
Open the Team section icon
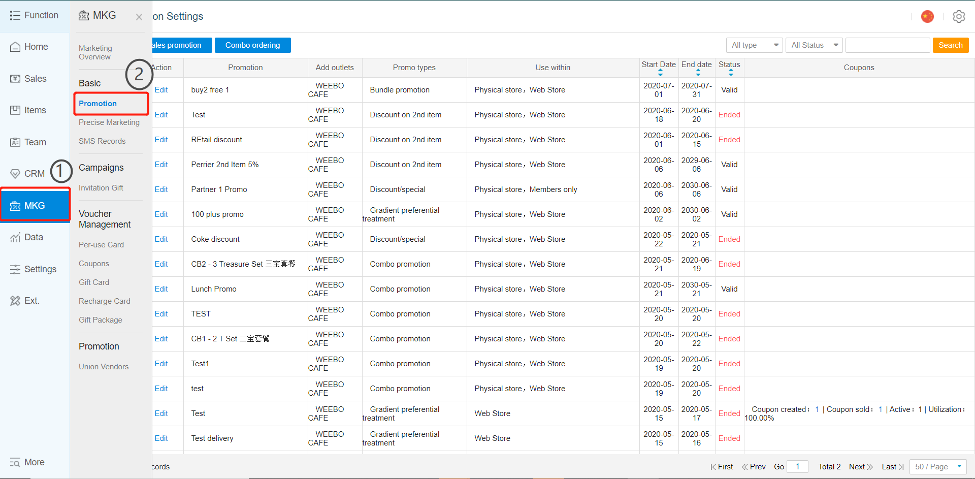[x=15, y=142]
